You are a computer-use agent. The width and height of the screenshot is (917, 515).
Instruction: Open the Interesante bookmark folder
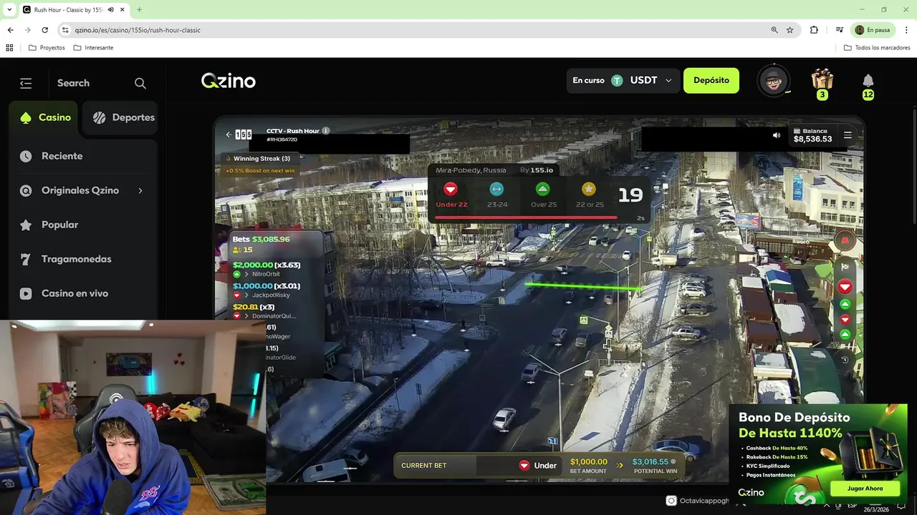pos(93,48)
